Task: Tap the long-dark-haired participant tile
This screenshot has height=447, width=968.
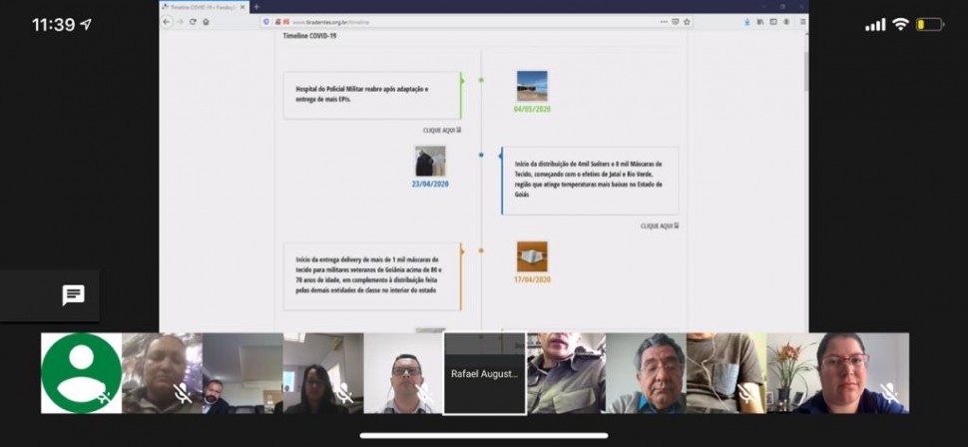Action: click(x=323, y=373)
